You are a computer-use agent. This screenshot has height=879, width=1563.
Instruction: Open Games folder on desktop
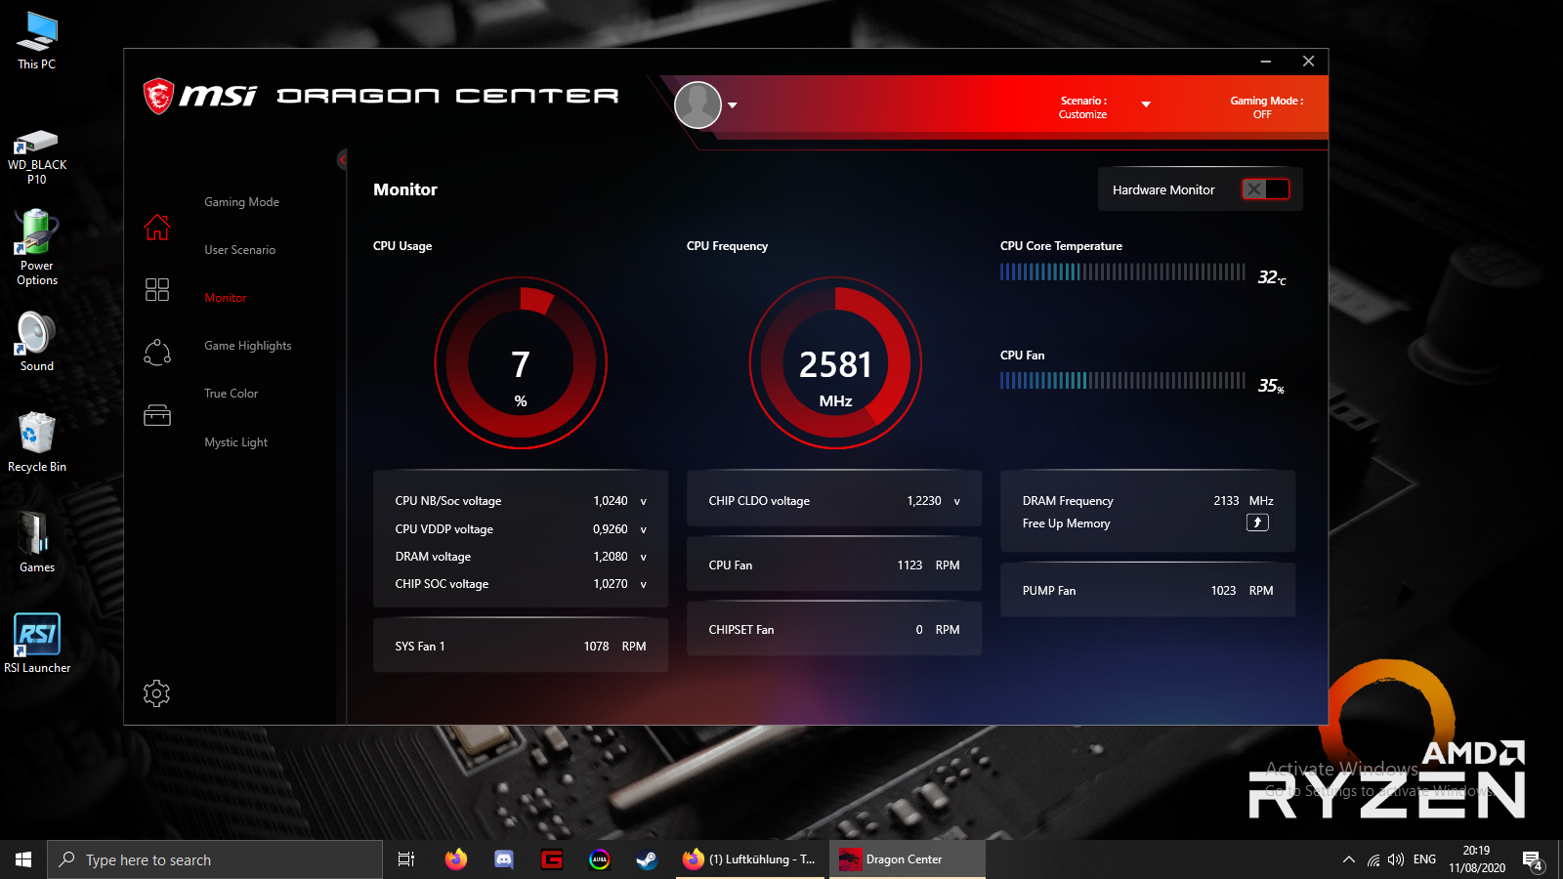click(x=37, y=542)
